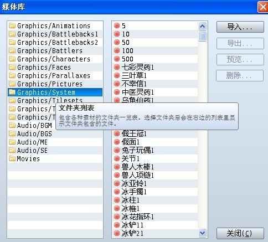Click the red dot next to 三叶草1

pyautogui.click(x=117, y=75)
